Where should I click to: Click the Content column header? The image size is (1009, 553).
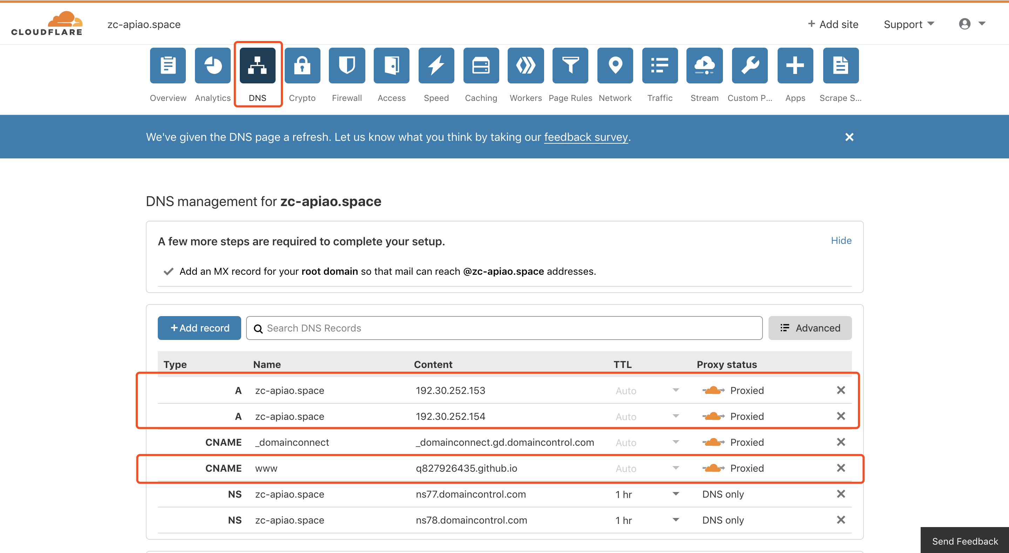pyautogui.click(x=433, y=364)
